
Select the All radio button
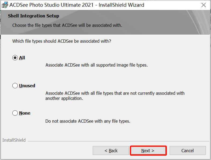[x=15, y=58]
